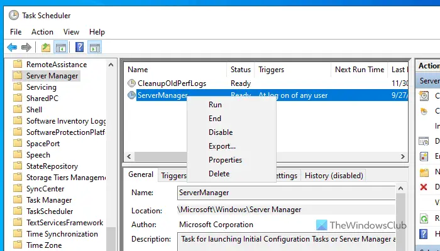Open the File menu
Image resolution: width=440 pixels, height=251 pixels.
(16, 32)
